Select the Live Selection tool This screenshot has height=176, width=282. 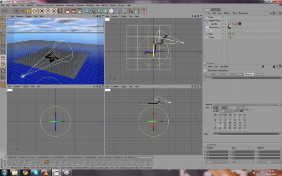point(16,11)
